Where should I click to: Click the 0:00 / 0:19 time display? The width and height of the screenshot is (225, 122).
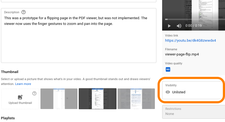(x=193, y=26)
